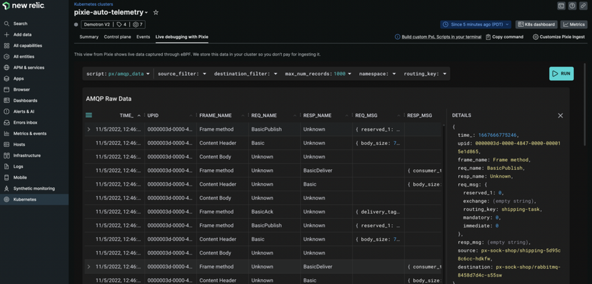
Task: Close the Details panel
Action: 560,115
